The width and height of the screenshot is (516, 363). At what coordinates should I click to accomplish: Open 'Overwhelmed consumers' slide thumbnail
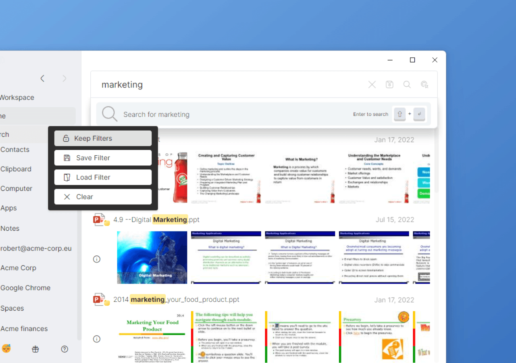pos(374,257)
